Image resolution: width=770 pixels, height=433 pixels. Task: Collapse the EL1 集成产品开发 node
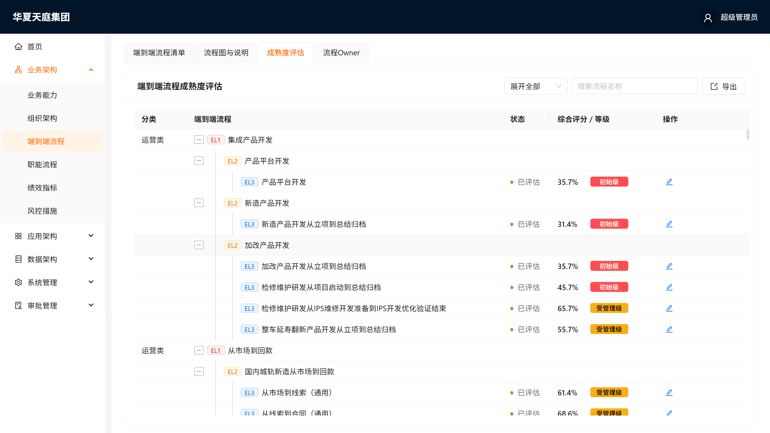pyautogui.click(x=199, y=140)
